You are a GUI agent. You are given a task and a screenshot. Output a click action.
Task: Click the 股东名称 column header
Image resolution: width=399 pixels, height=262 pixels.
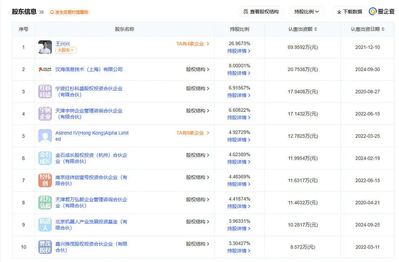[x=124, y=29]
